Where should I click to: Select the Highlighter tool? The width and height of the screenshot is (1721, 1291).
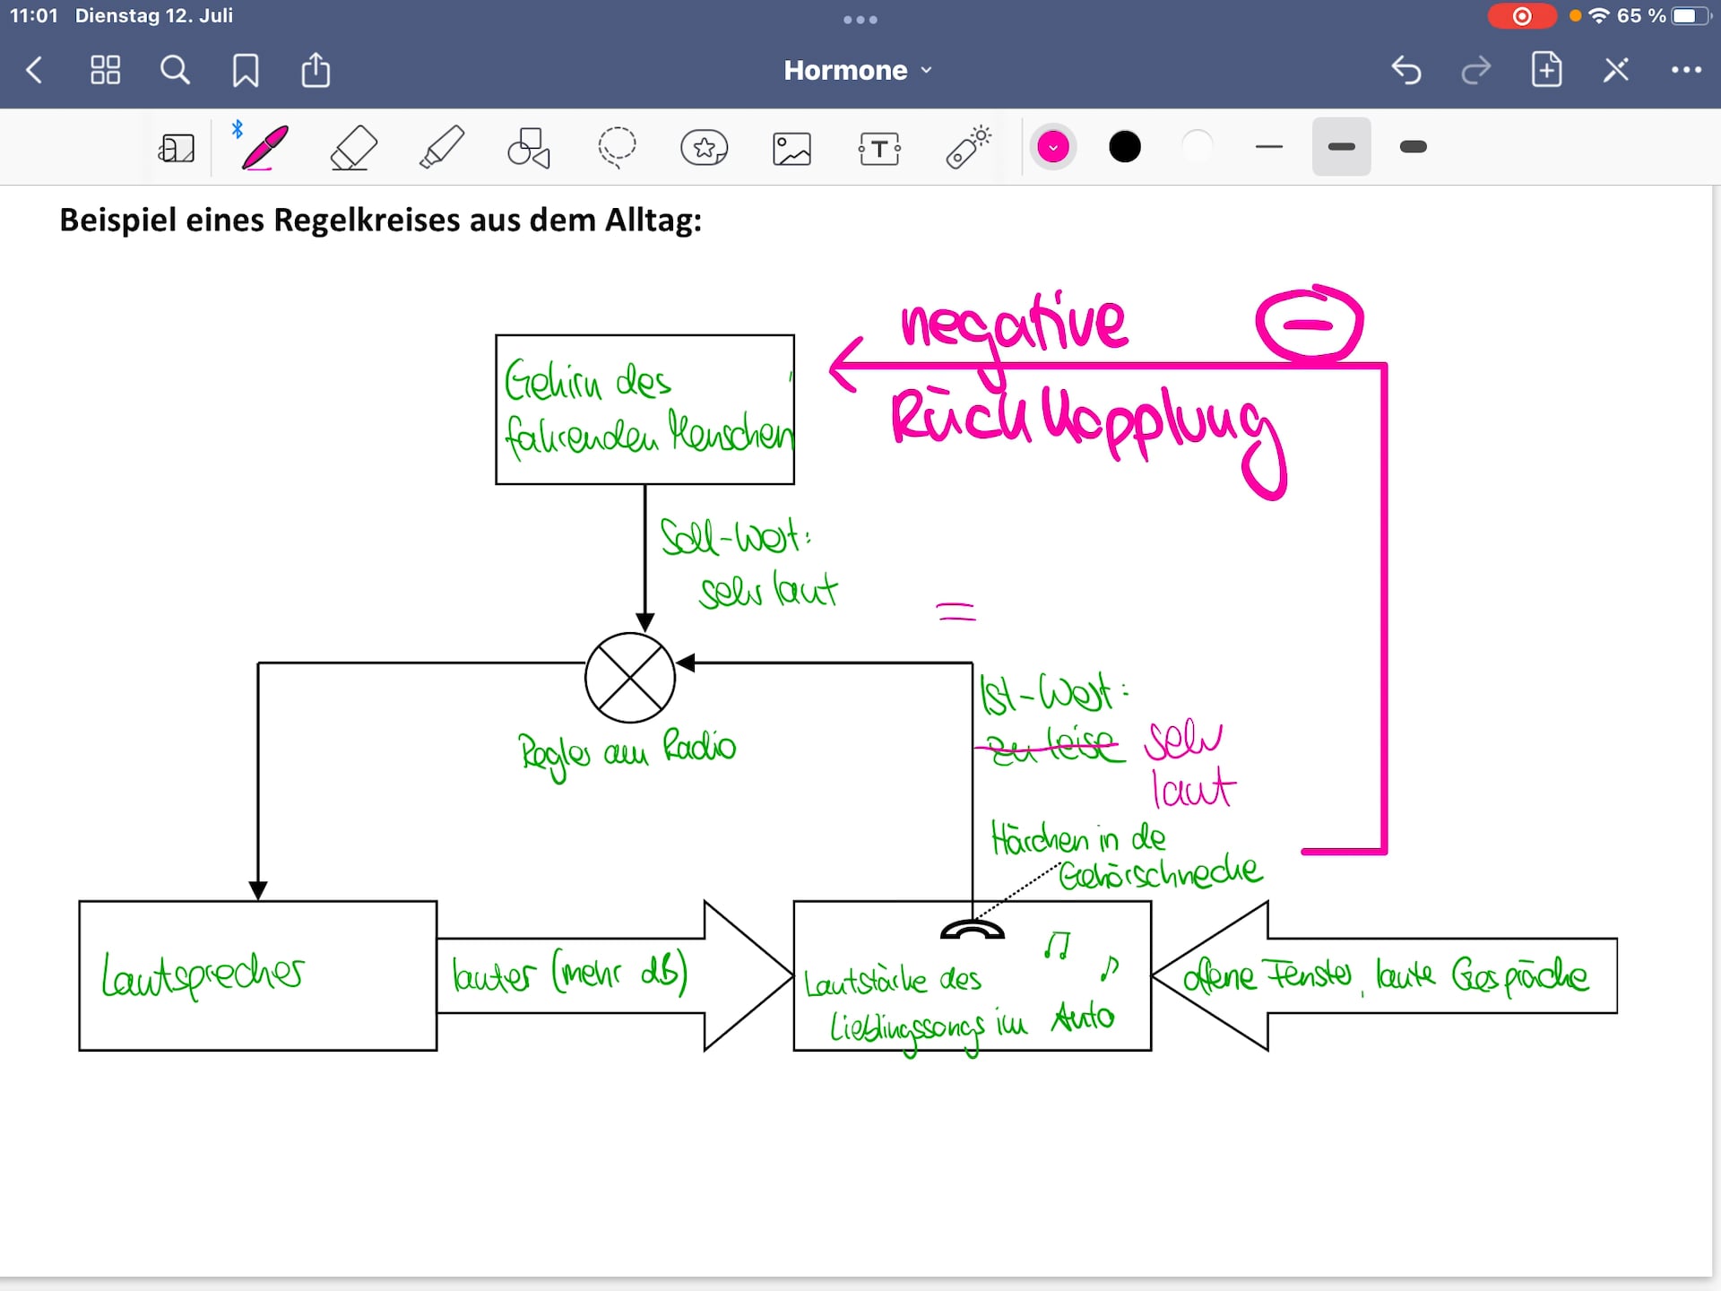(441, 147)
